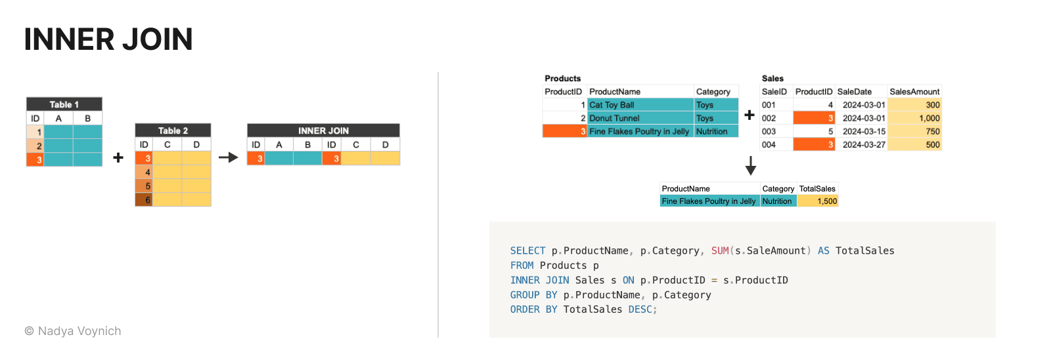Screen dimensions: 1051x356
Task: Click the GROUP BY line of the query
Action: pos(610,295)
